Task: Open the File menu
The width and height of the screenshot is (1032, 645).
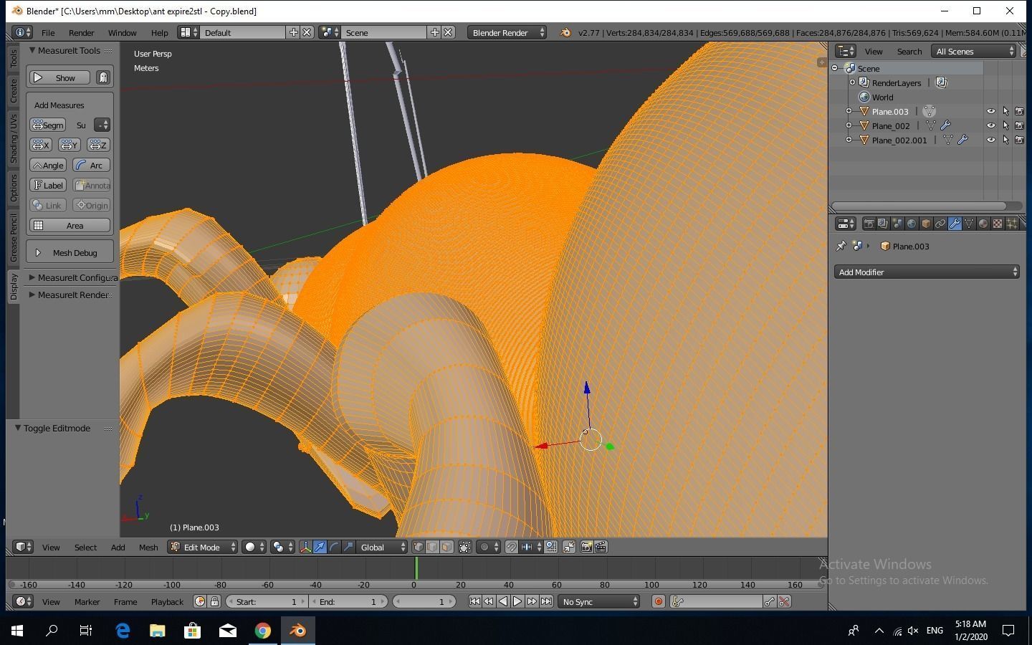Action: (x=48, y=33)
